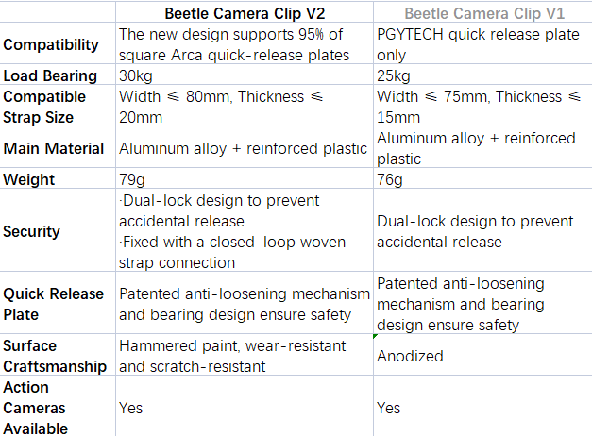Select the Load Bearing row label
The image size is (592, 436).
(58, 75)
